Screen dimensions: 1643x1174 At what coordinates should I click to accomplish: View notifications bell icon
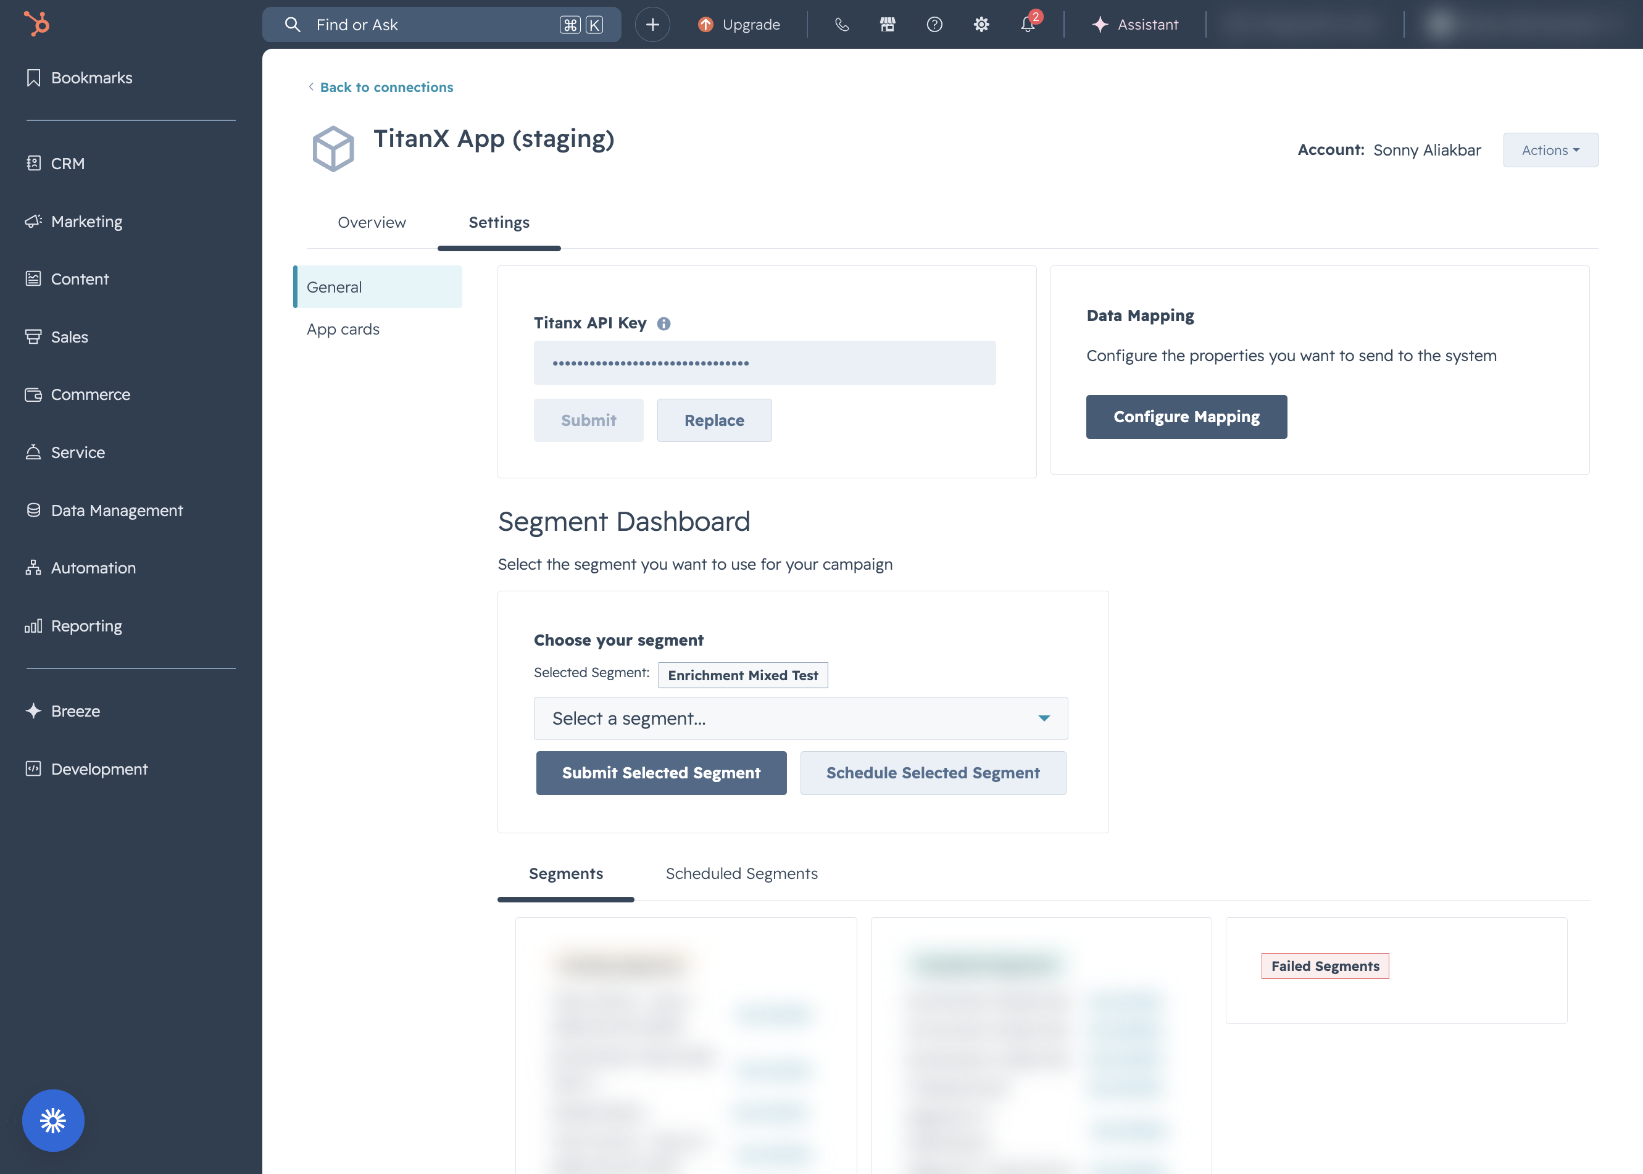coord(1028,25)
